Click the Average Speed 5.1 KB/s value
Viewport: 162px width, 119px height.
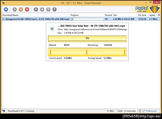107,58
